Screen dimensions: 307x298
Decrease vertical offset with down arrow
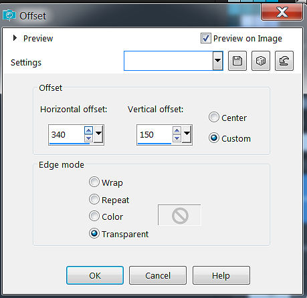177,138
